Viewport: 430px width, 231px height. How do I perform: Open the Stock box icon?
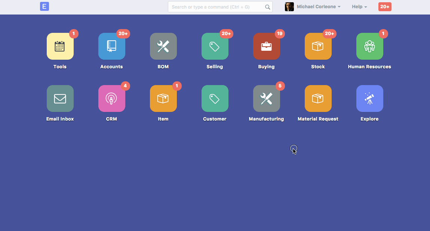click(318, 46)
